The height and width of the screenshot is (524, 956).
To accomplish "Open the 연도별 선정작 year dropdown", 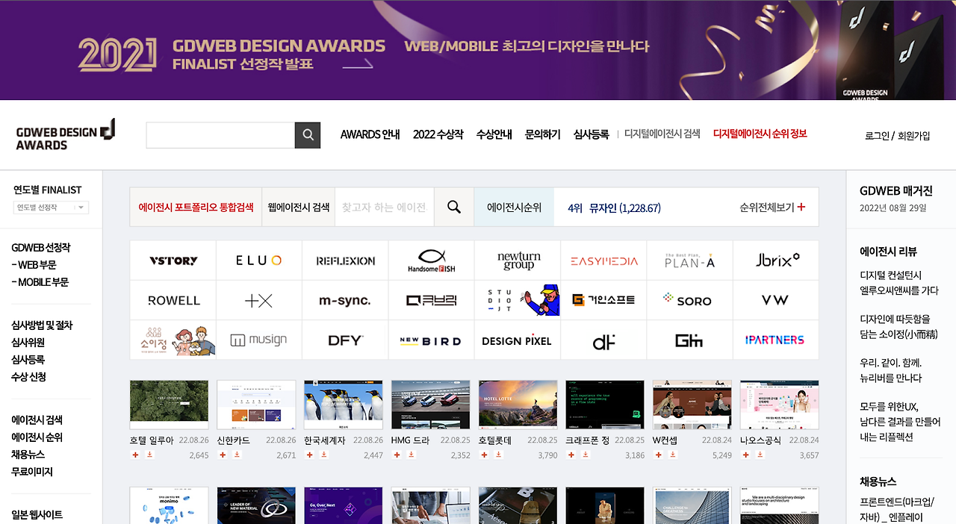I will tap(52, 208).
